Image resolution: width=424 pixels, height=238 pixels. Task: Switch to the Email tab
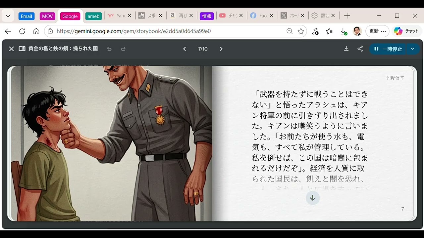click(26, 16)
